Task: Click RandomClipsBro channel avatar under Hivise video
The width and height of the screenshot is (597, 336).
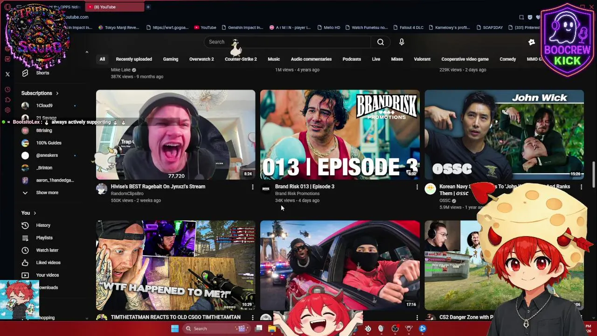Action: [x=102, y=189]
